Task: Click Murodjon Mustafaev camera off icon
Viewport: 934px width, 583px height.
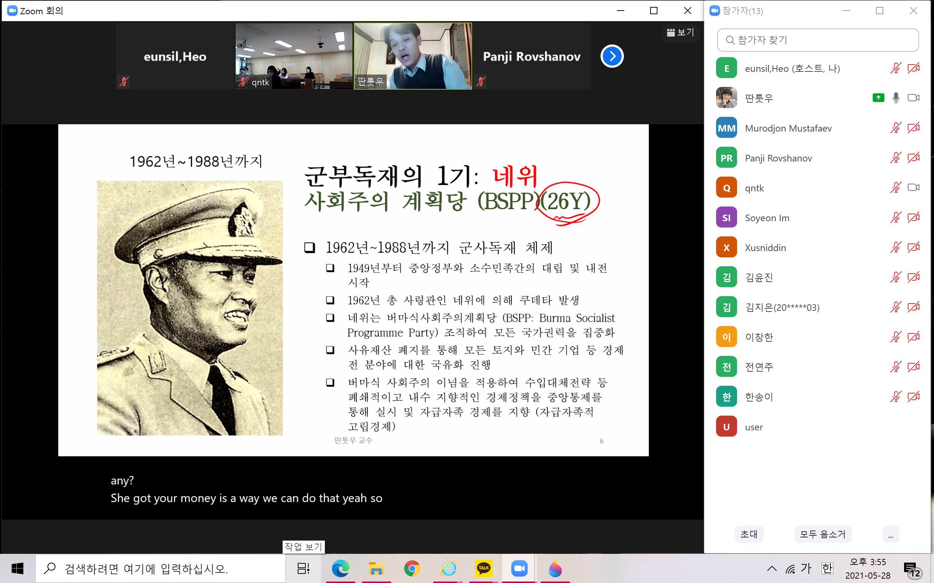Action: (913, 128)
